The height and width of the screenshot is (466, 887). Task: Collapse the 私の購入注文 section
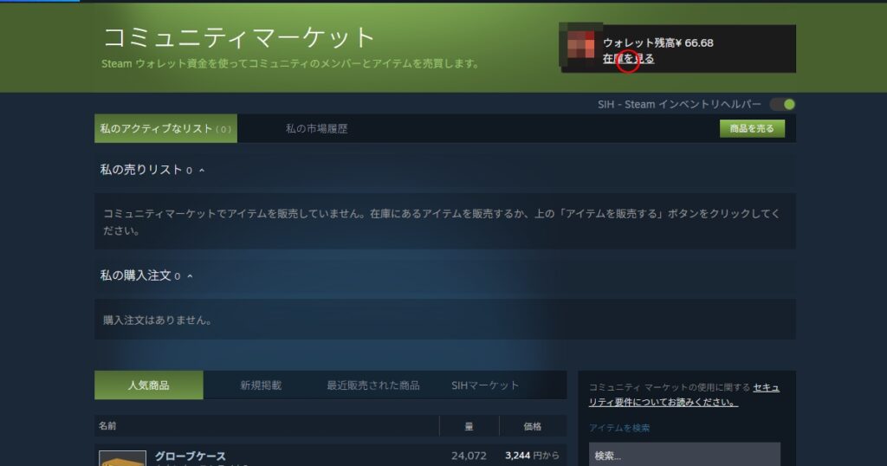click(x=190, y=276)
